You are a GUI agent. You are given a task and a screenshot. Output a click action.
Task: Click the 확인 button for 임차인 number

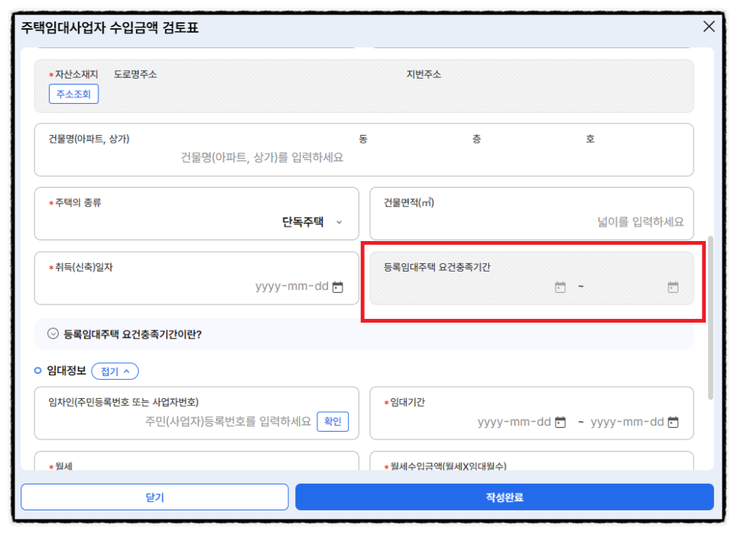pyautogui.click(x=333, y=421)
